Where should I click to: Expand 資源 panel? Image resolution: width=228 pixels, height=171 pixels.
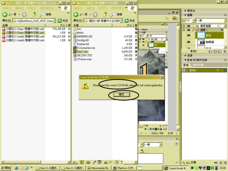(185, 56)
